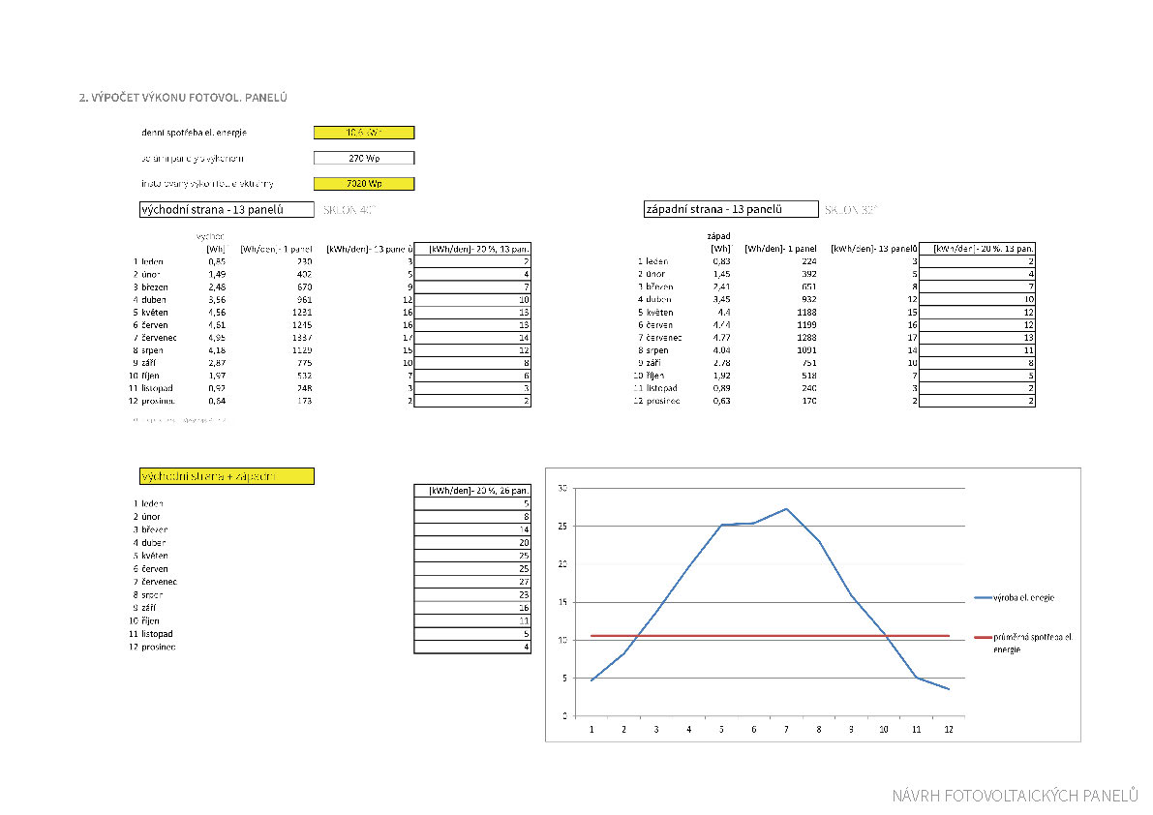
Task: Click 'výroba el. energie' legend entry
Action: pos(1023,598)
